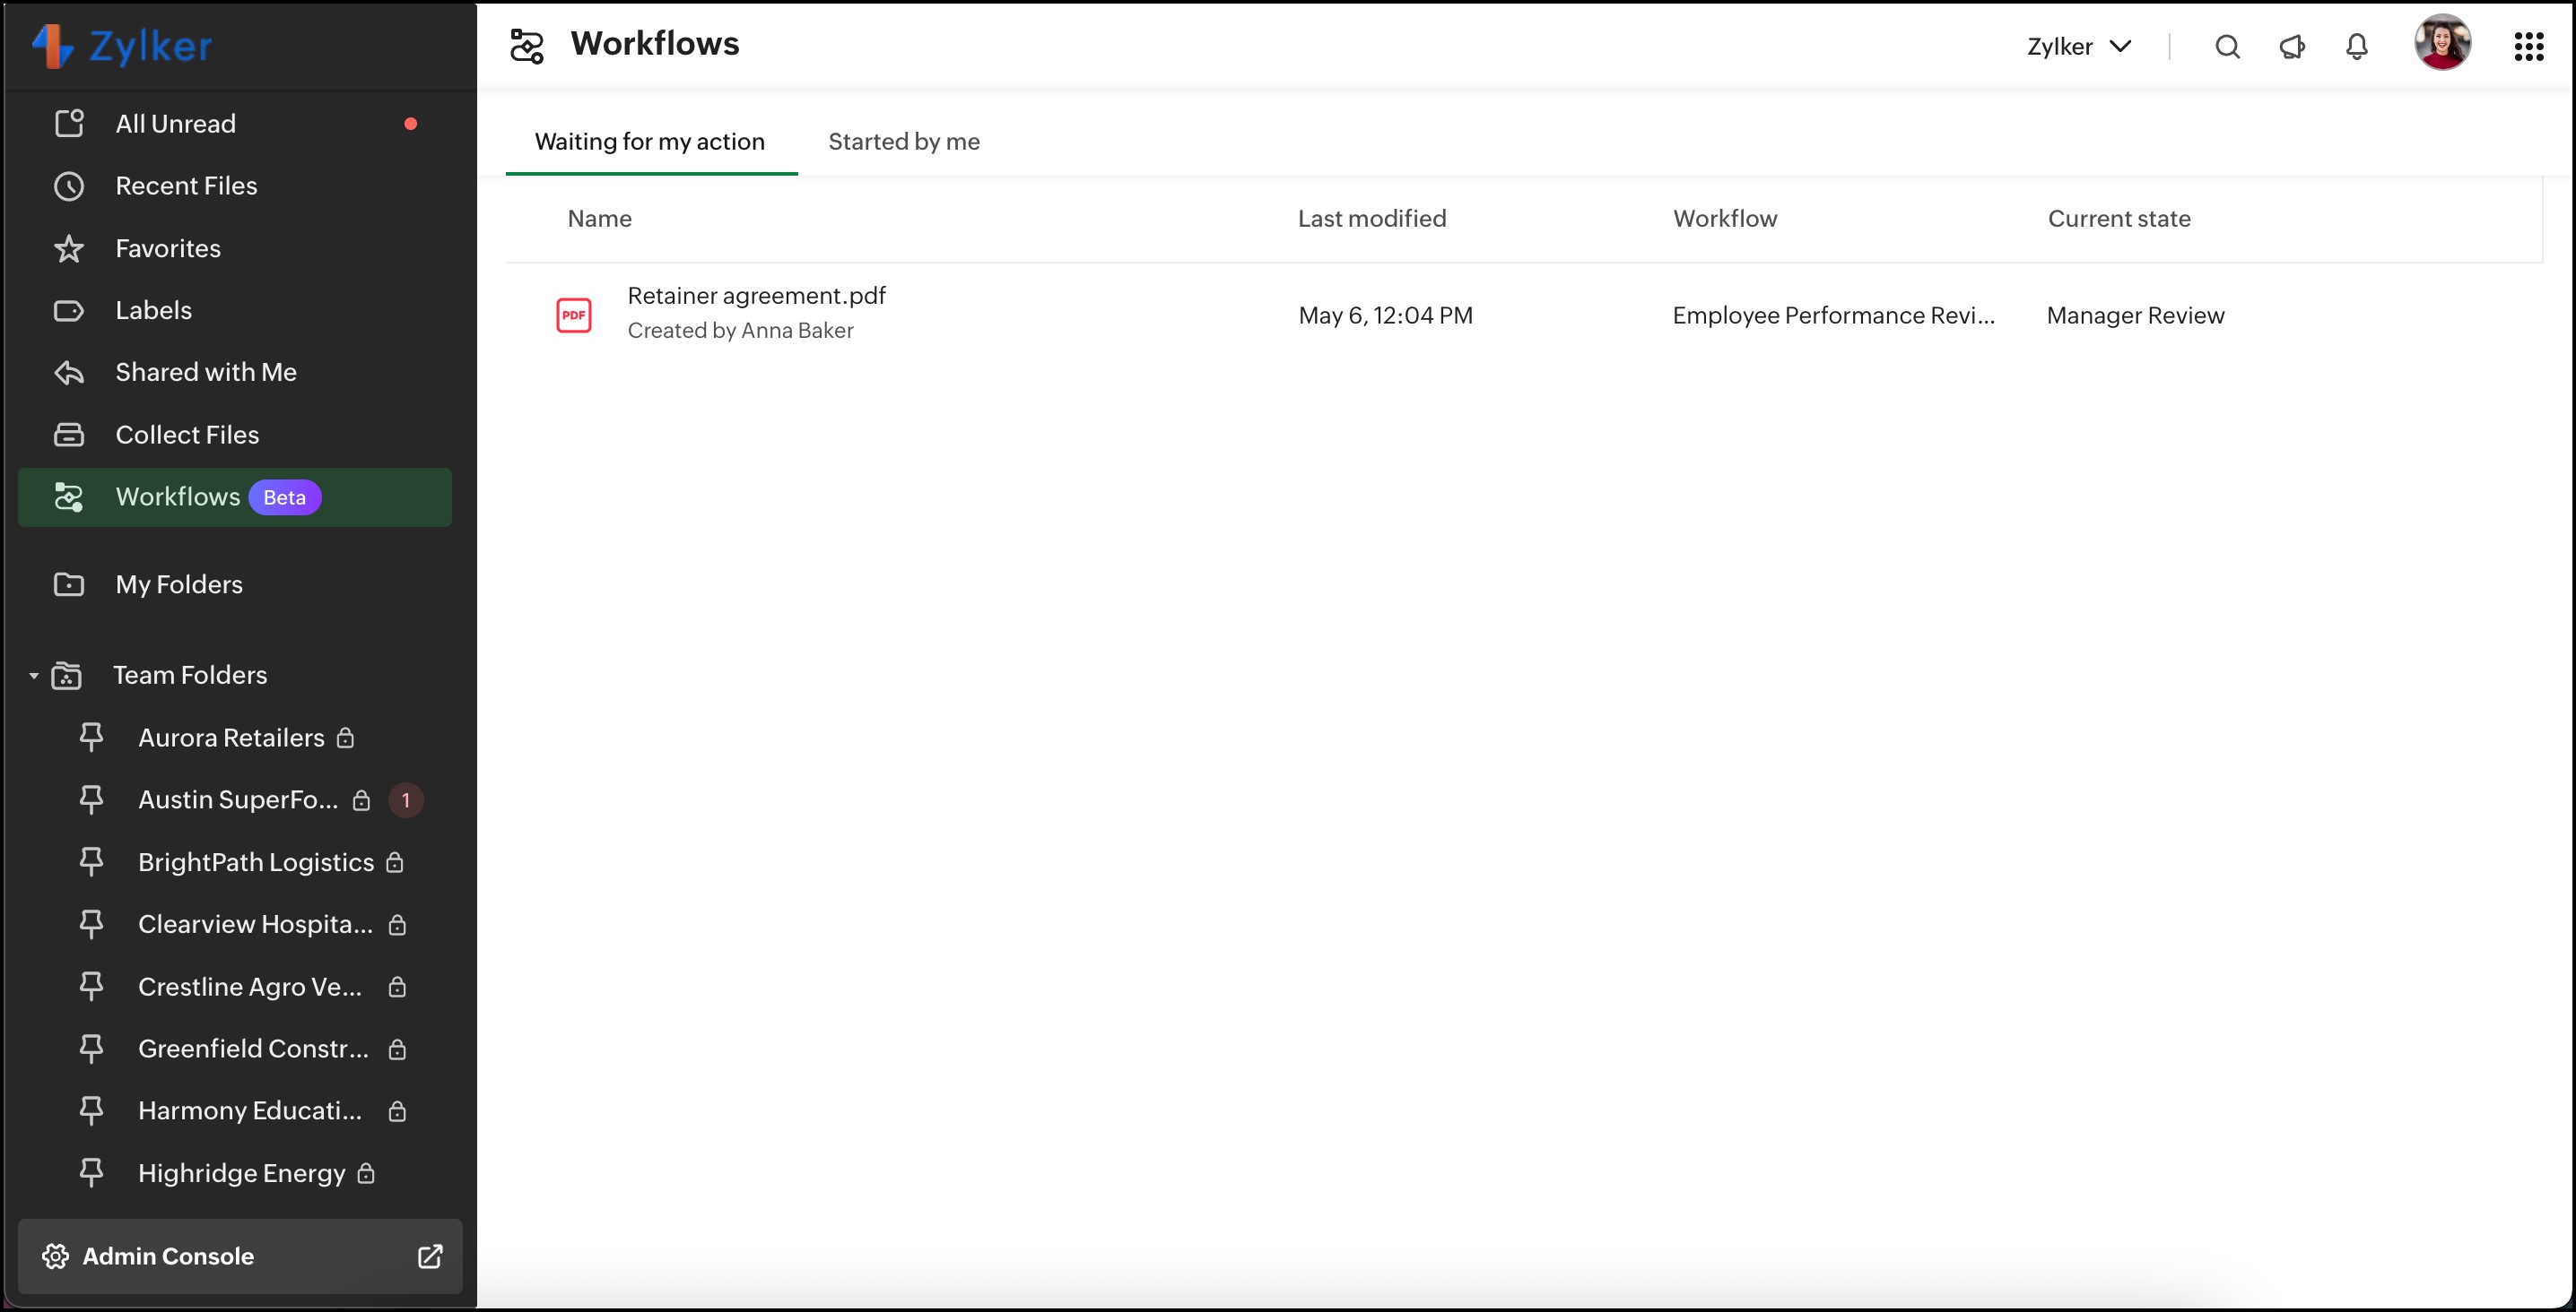Open the Collect Files section
The height and width of the screenshot is (1312, 2576).
(x=187, y=435)
